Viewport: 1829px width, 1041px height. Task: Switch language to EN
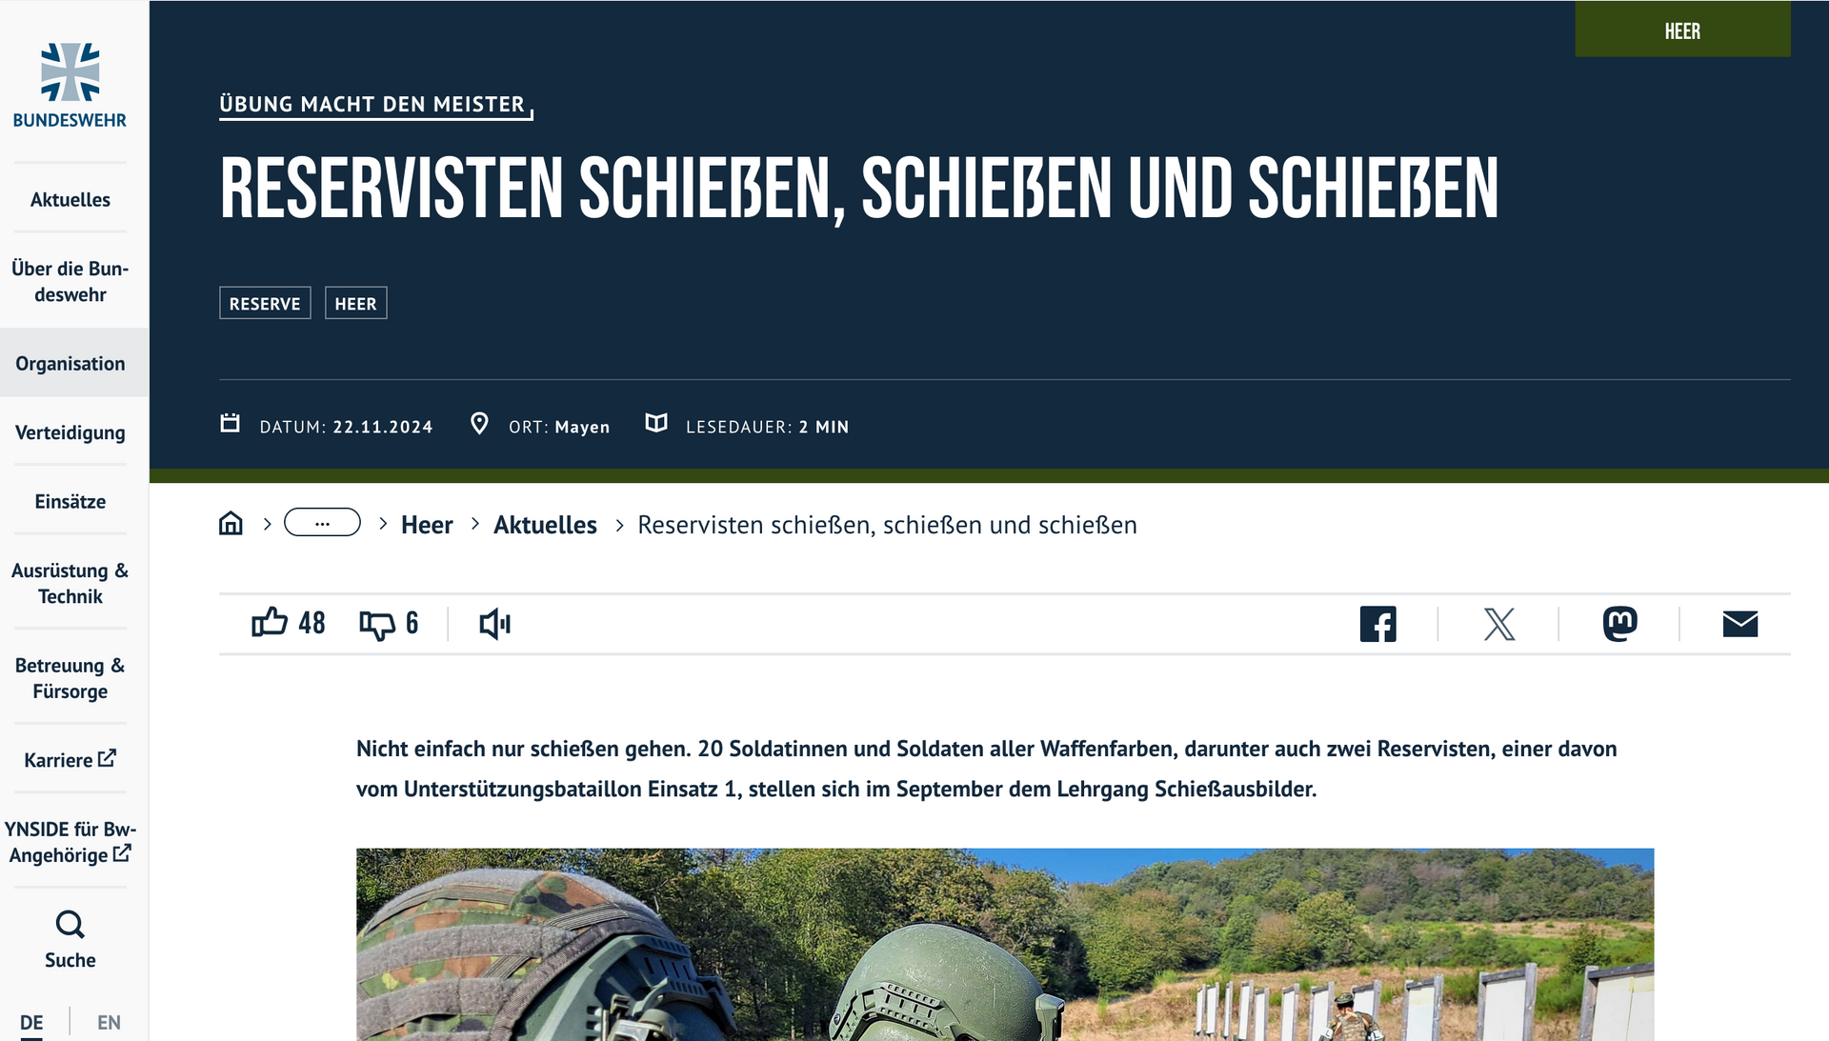[109, 1022]
